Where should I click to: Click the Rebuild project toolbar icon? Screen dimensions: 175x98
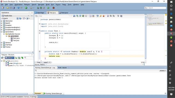coord(41,8)
